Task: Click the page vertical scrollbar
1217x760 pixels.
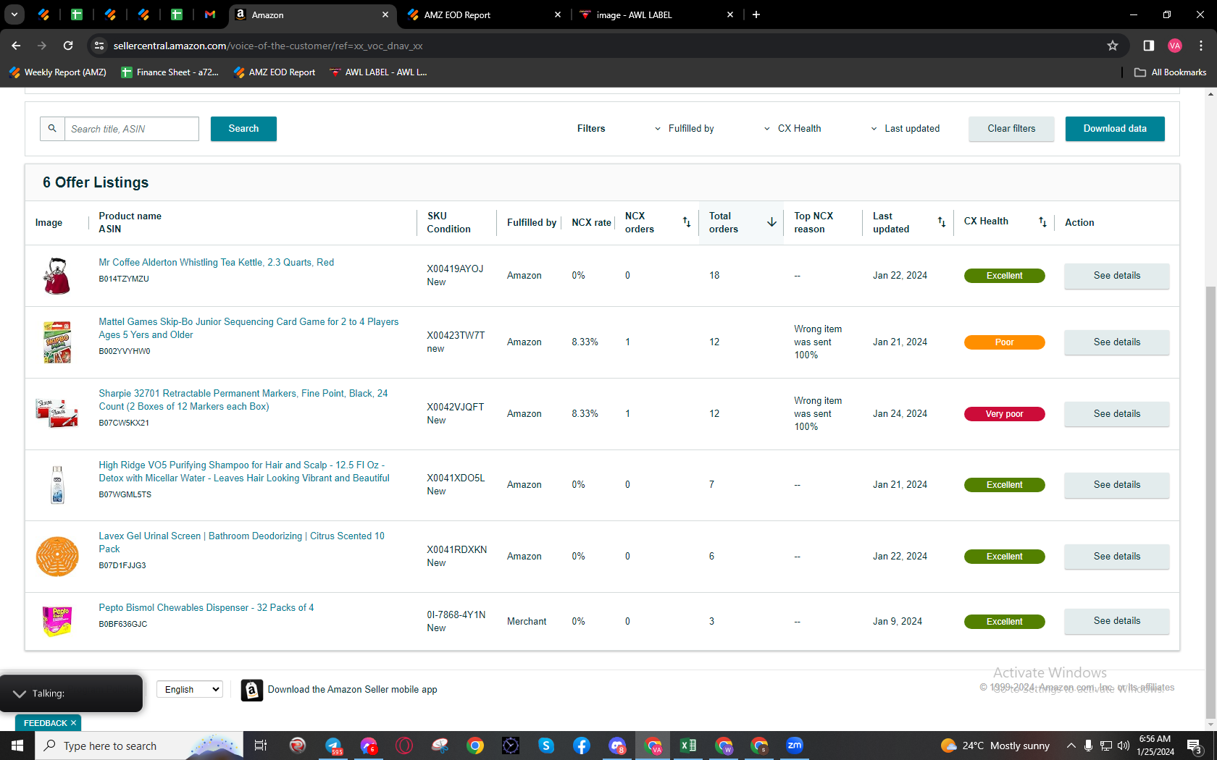Action: pos(1211,502)
